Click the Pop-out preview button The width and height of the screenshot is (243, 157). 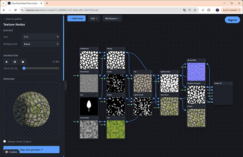point(31,150)
